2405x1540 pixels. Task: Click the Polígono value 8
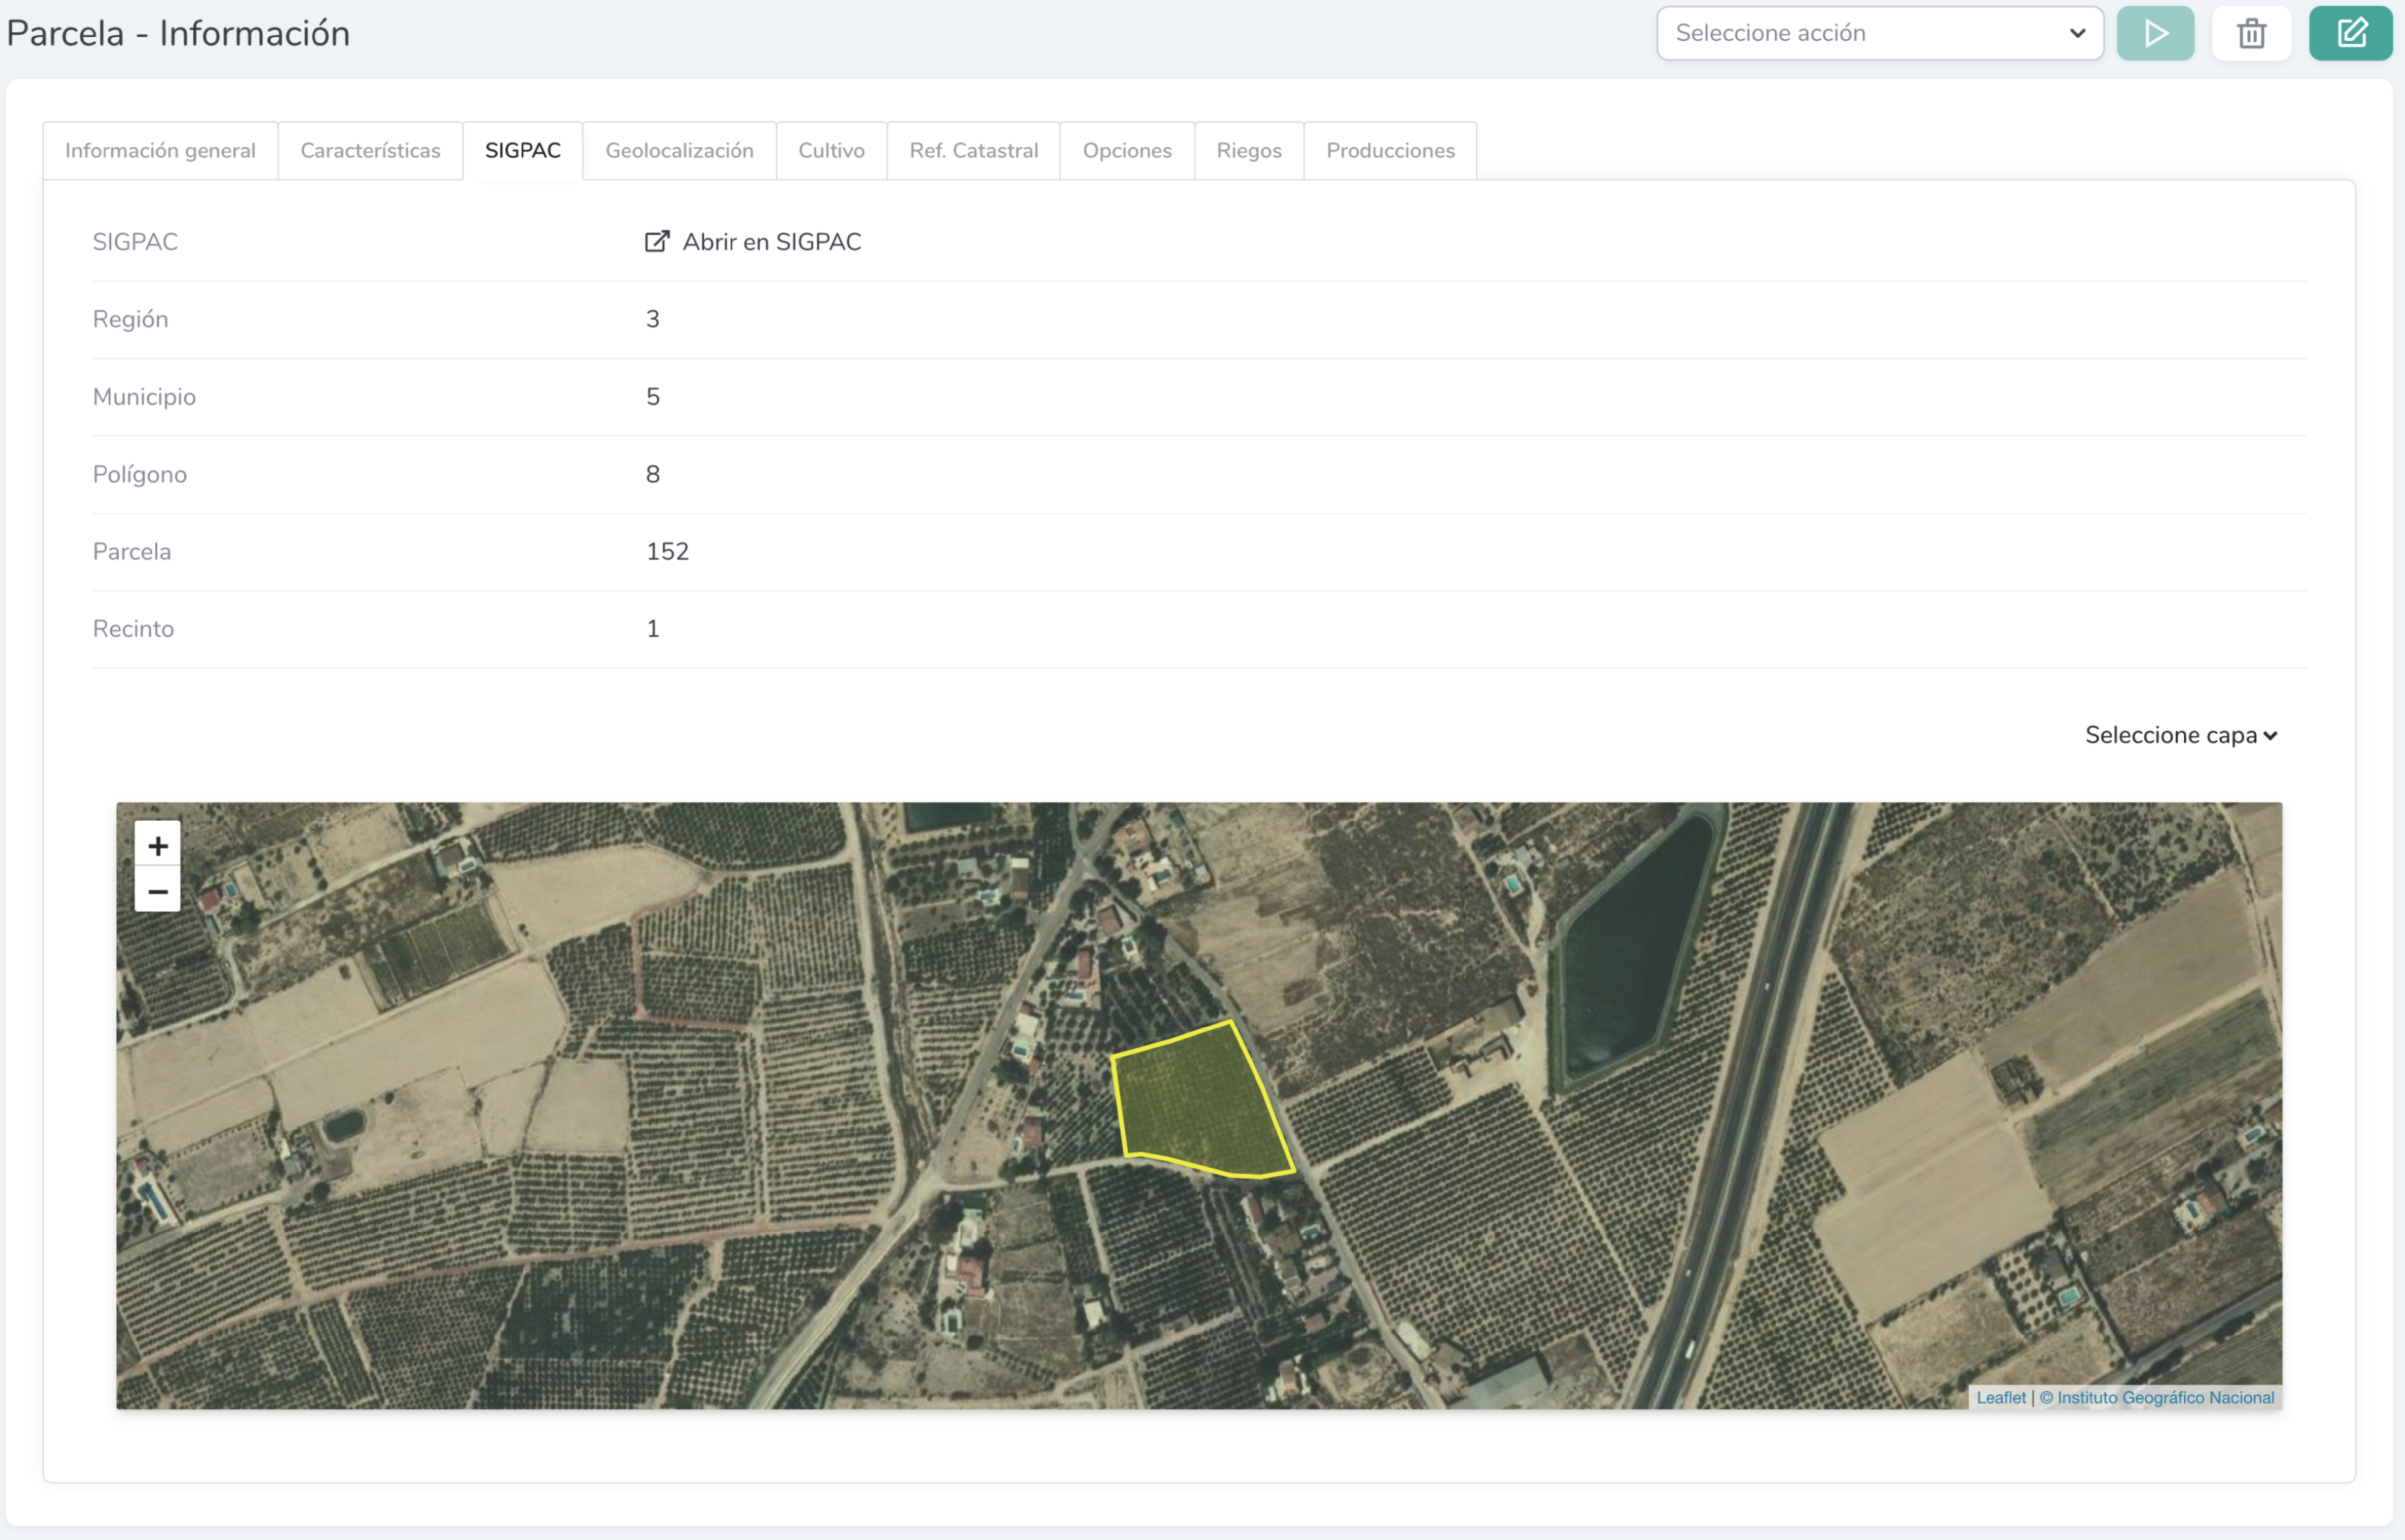click(x=652, y=474)
